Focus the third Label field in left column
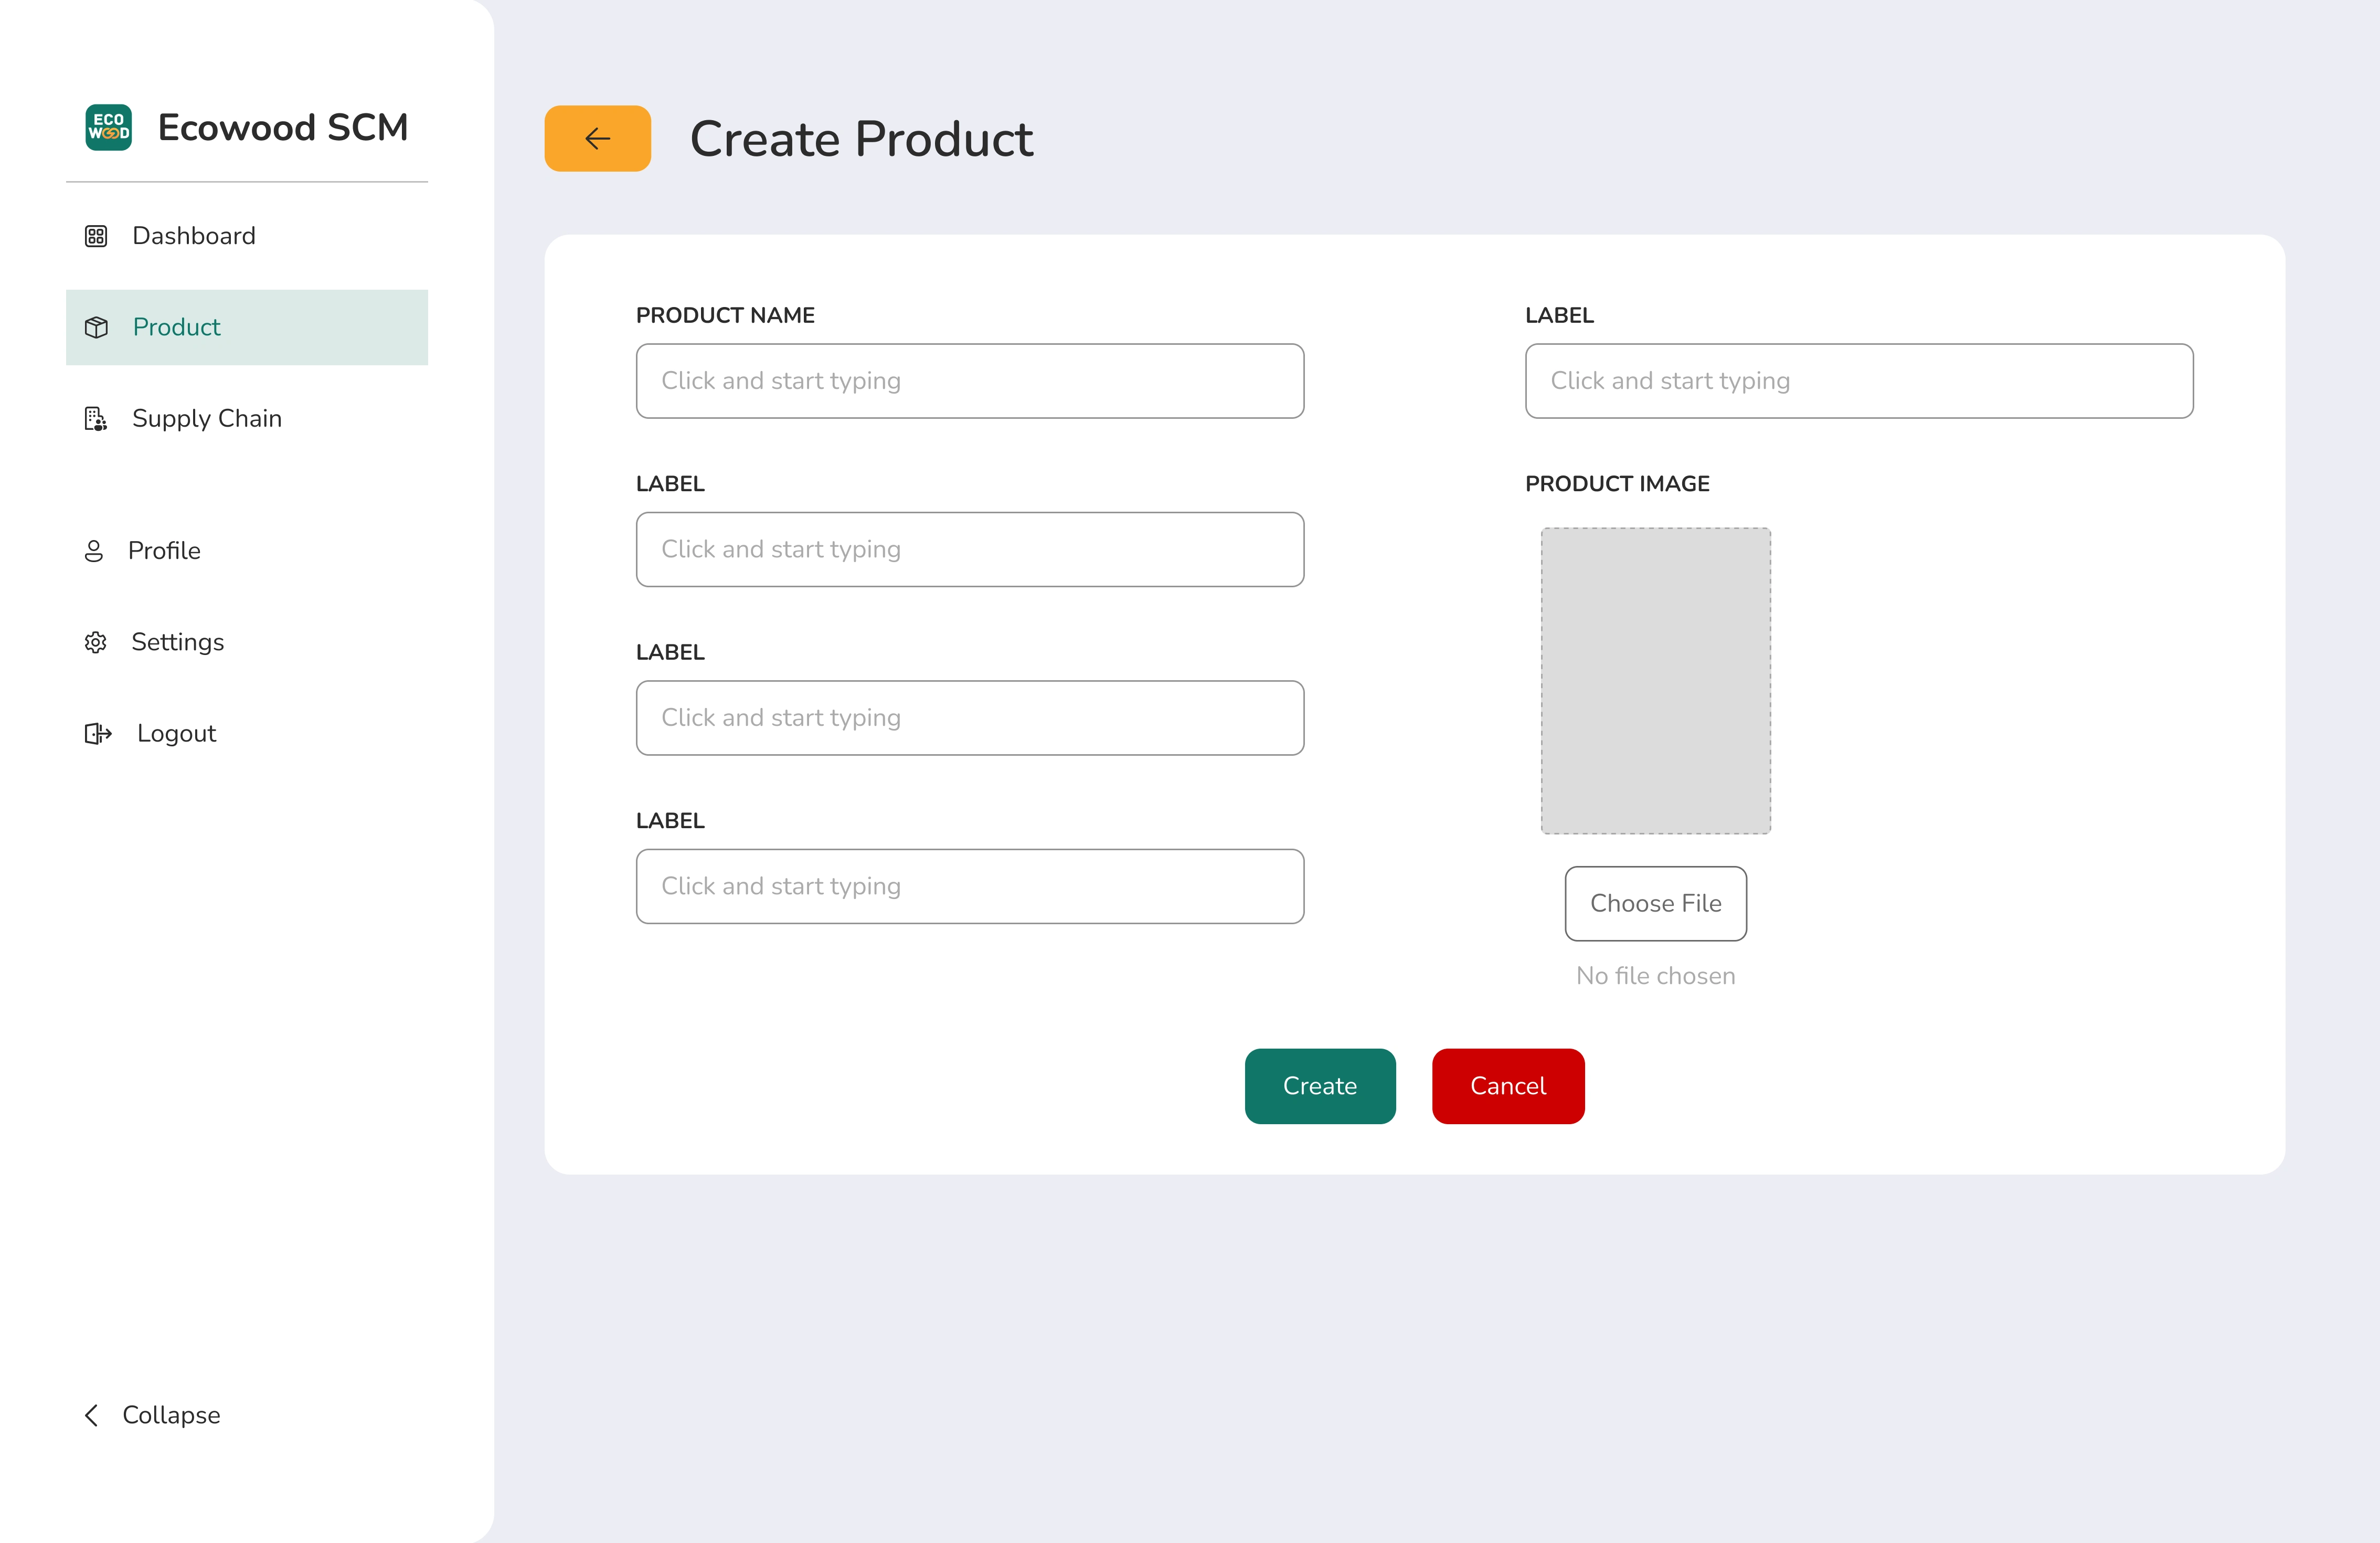2380x1543 pixels. click(x=970, y=718)
